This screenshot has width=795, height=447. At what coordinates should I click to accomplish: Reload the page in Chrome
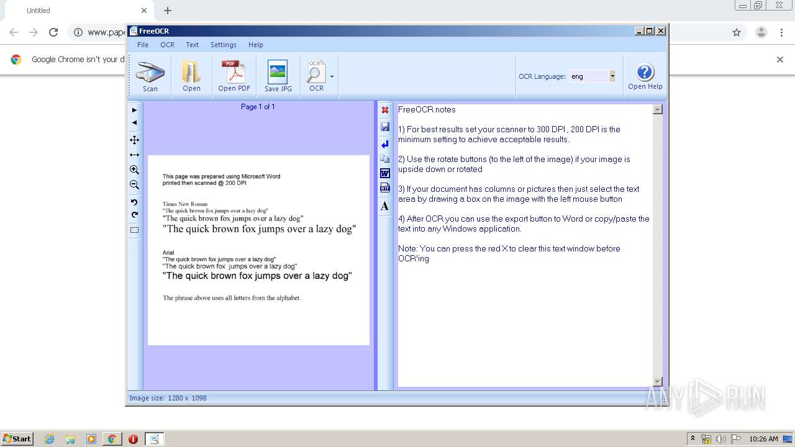coord(53,32)
